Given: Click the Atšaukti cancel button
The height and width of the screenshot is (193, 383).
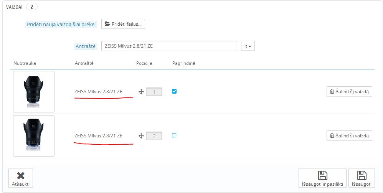Looking at the screenshot, I should point(21,178).
